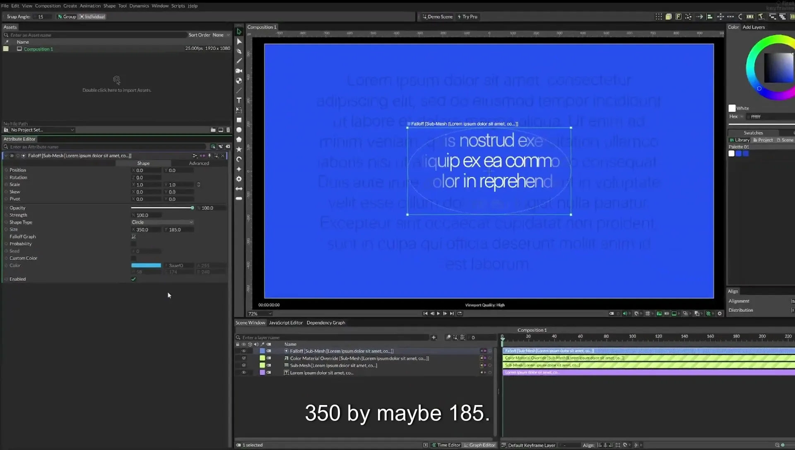Select the Pencil drawing tool
The width and height of the screenshot is (795, 450).
239,61
